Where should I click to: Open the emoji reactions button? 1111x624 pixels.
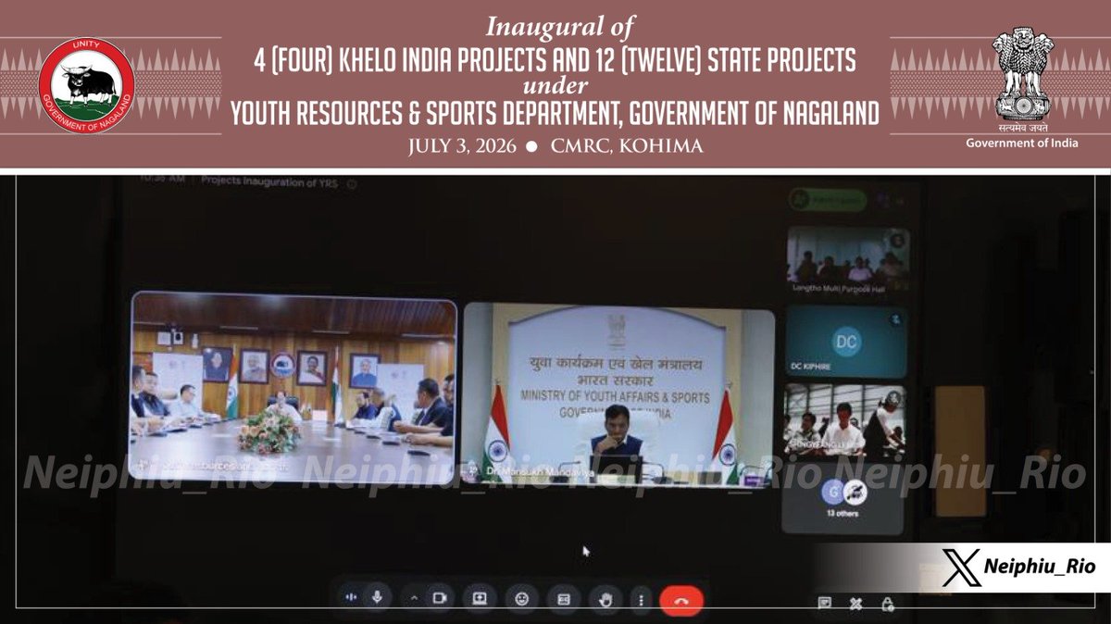[521, 598]
